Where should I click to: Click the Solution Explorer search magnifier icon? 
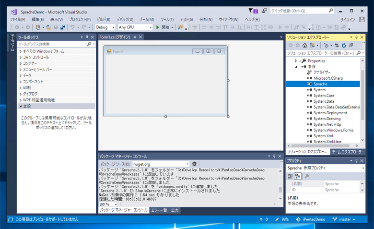(359, 53)
